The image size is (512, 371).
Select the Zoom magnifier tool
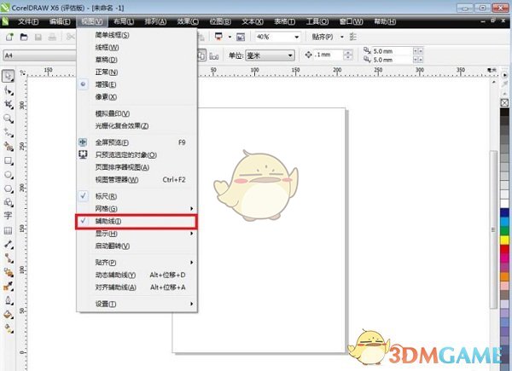(x=9, y=119)
